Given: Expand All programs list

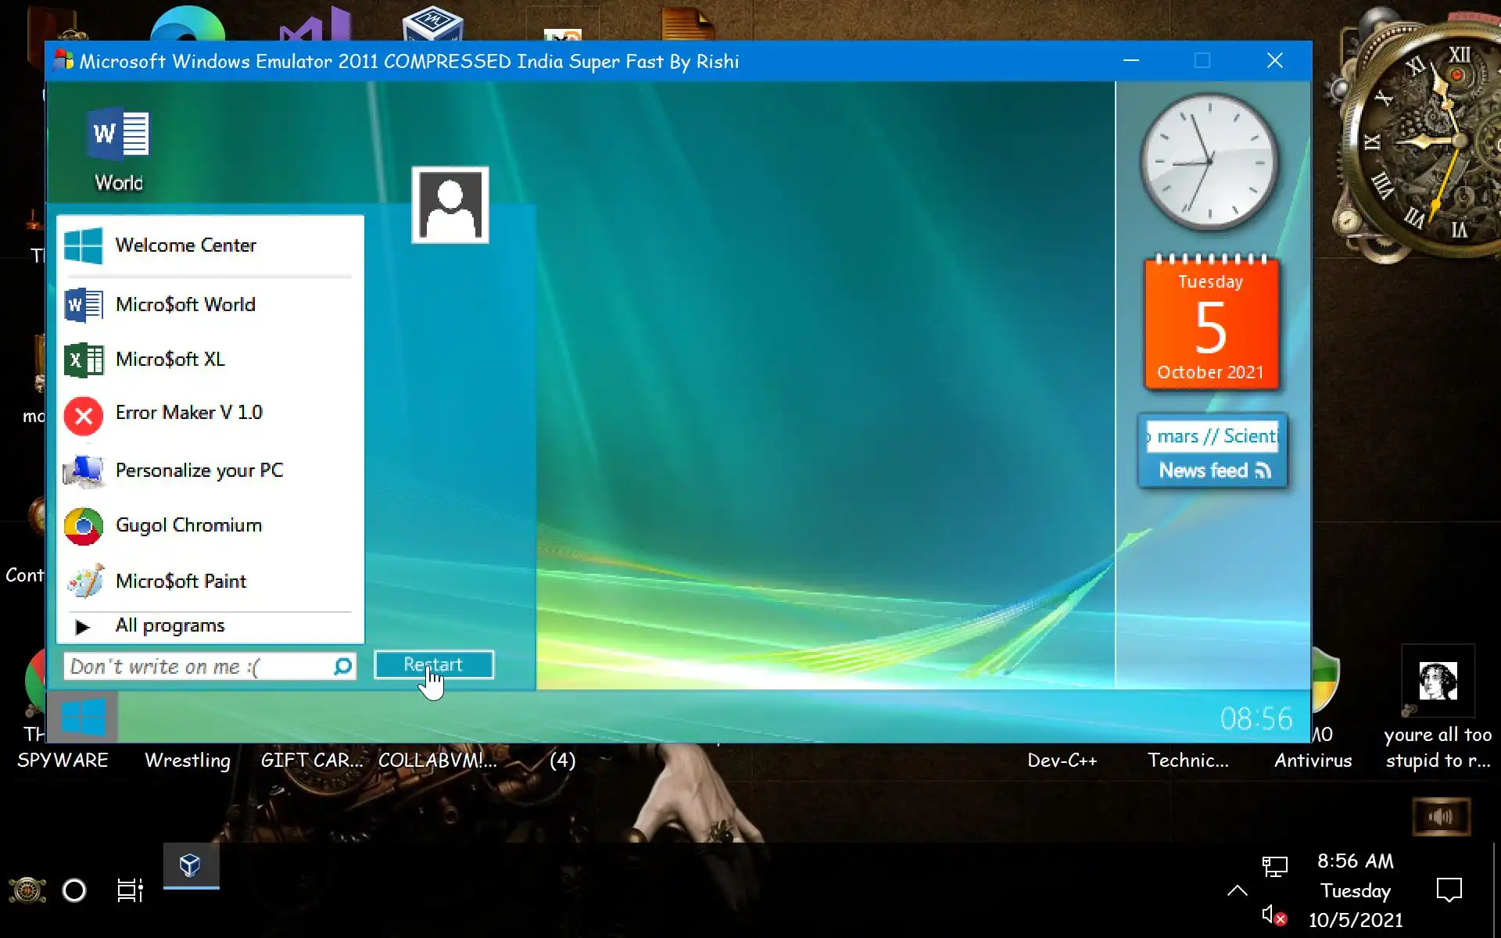Looking at the screenshot, I should (x=170, y=625).
